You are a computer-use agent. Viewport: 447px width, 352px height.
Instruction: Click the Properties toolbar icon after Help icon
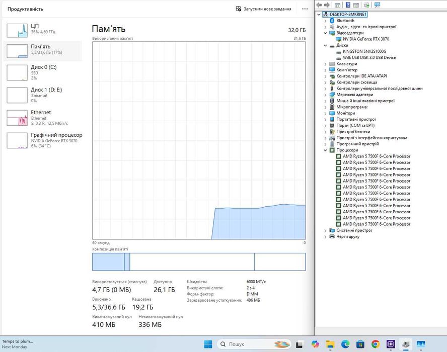(356, 5)
